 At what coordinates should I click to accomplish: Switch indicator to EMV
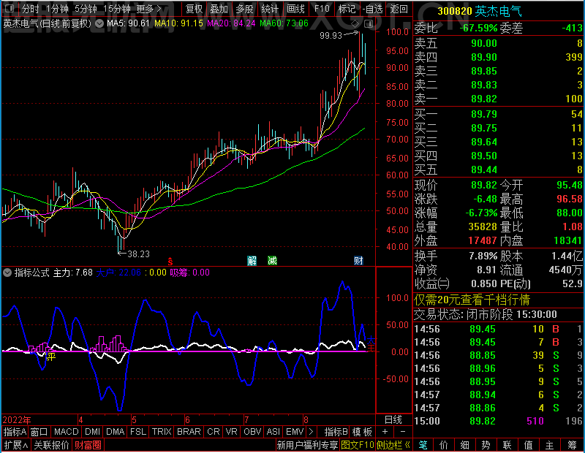[295, 432]
